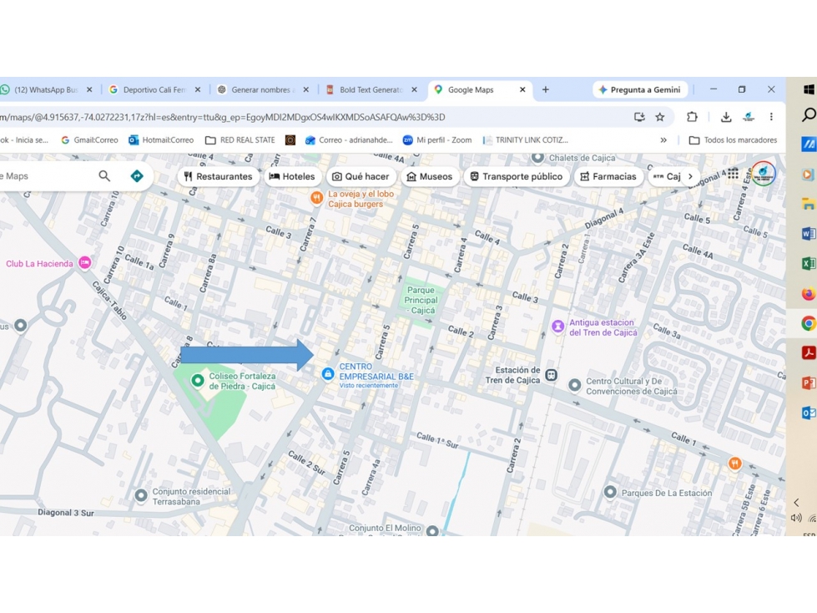Click the Parques De La Estación pin
Viewport: 817px width, 613px height.
(x=610, y=492)
